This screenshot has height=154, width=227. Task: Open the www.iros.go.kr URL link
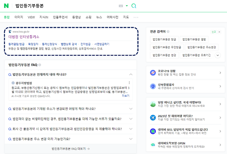click(x=21, y=31)
